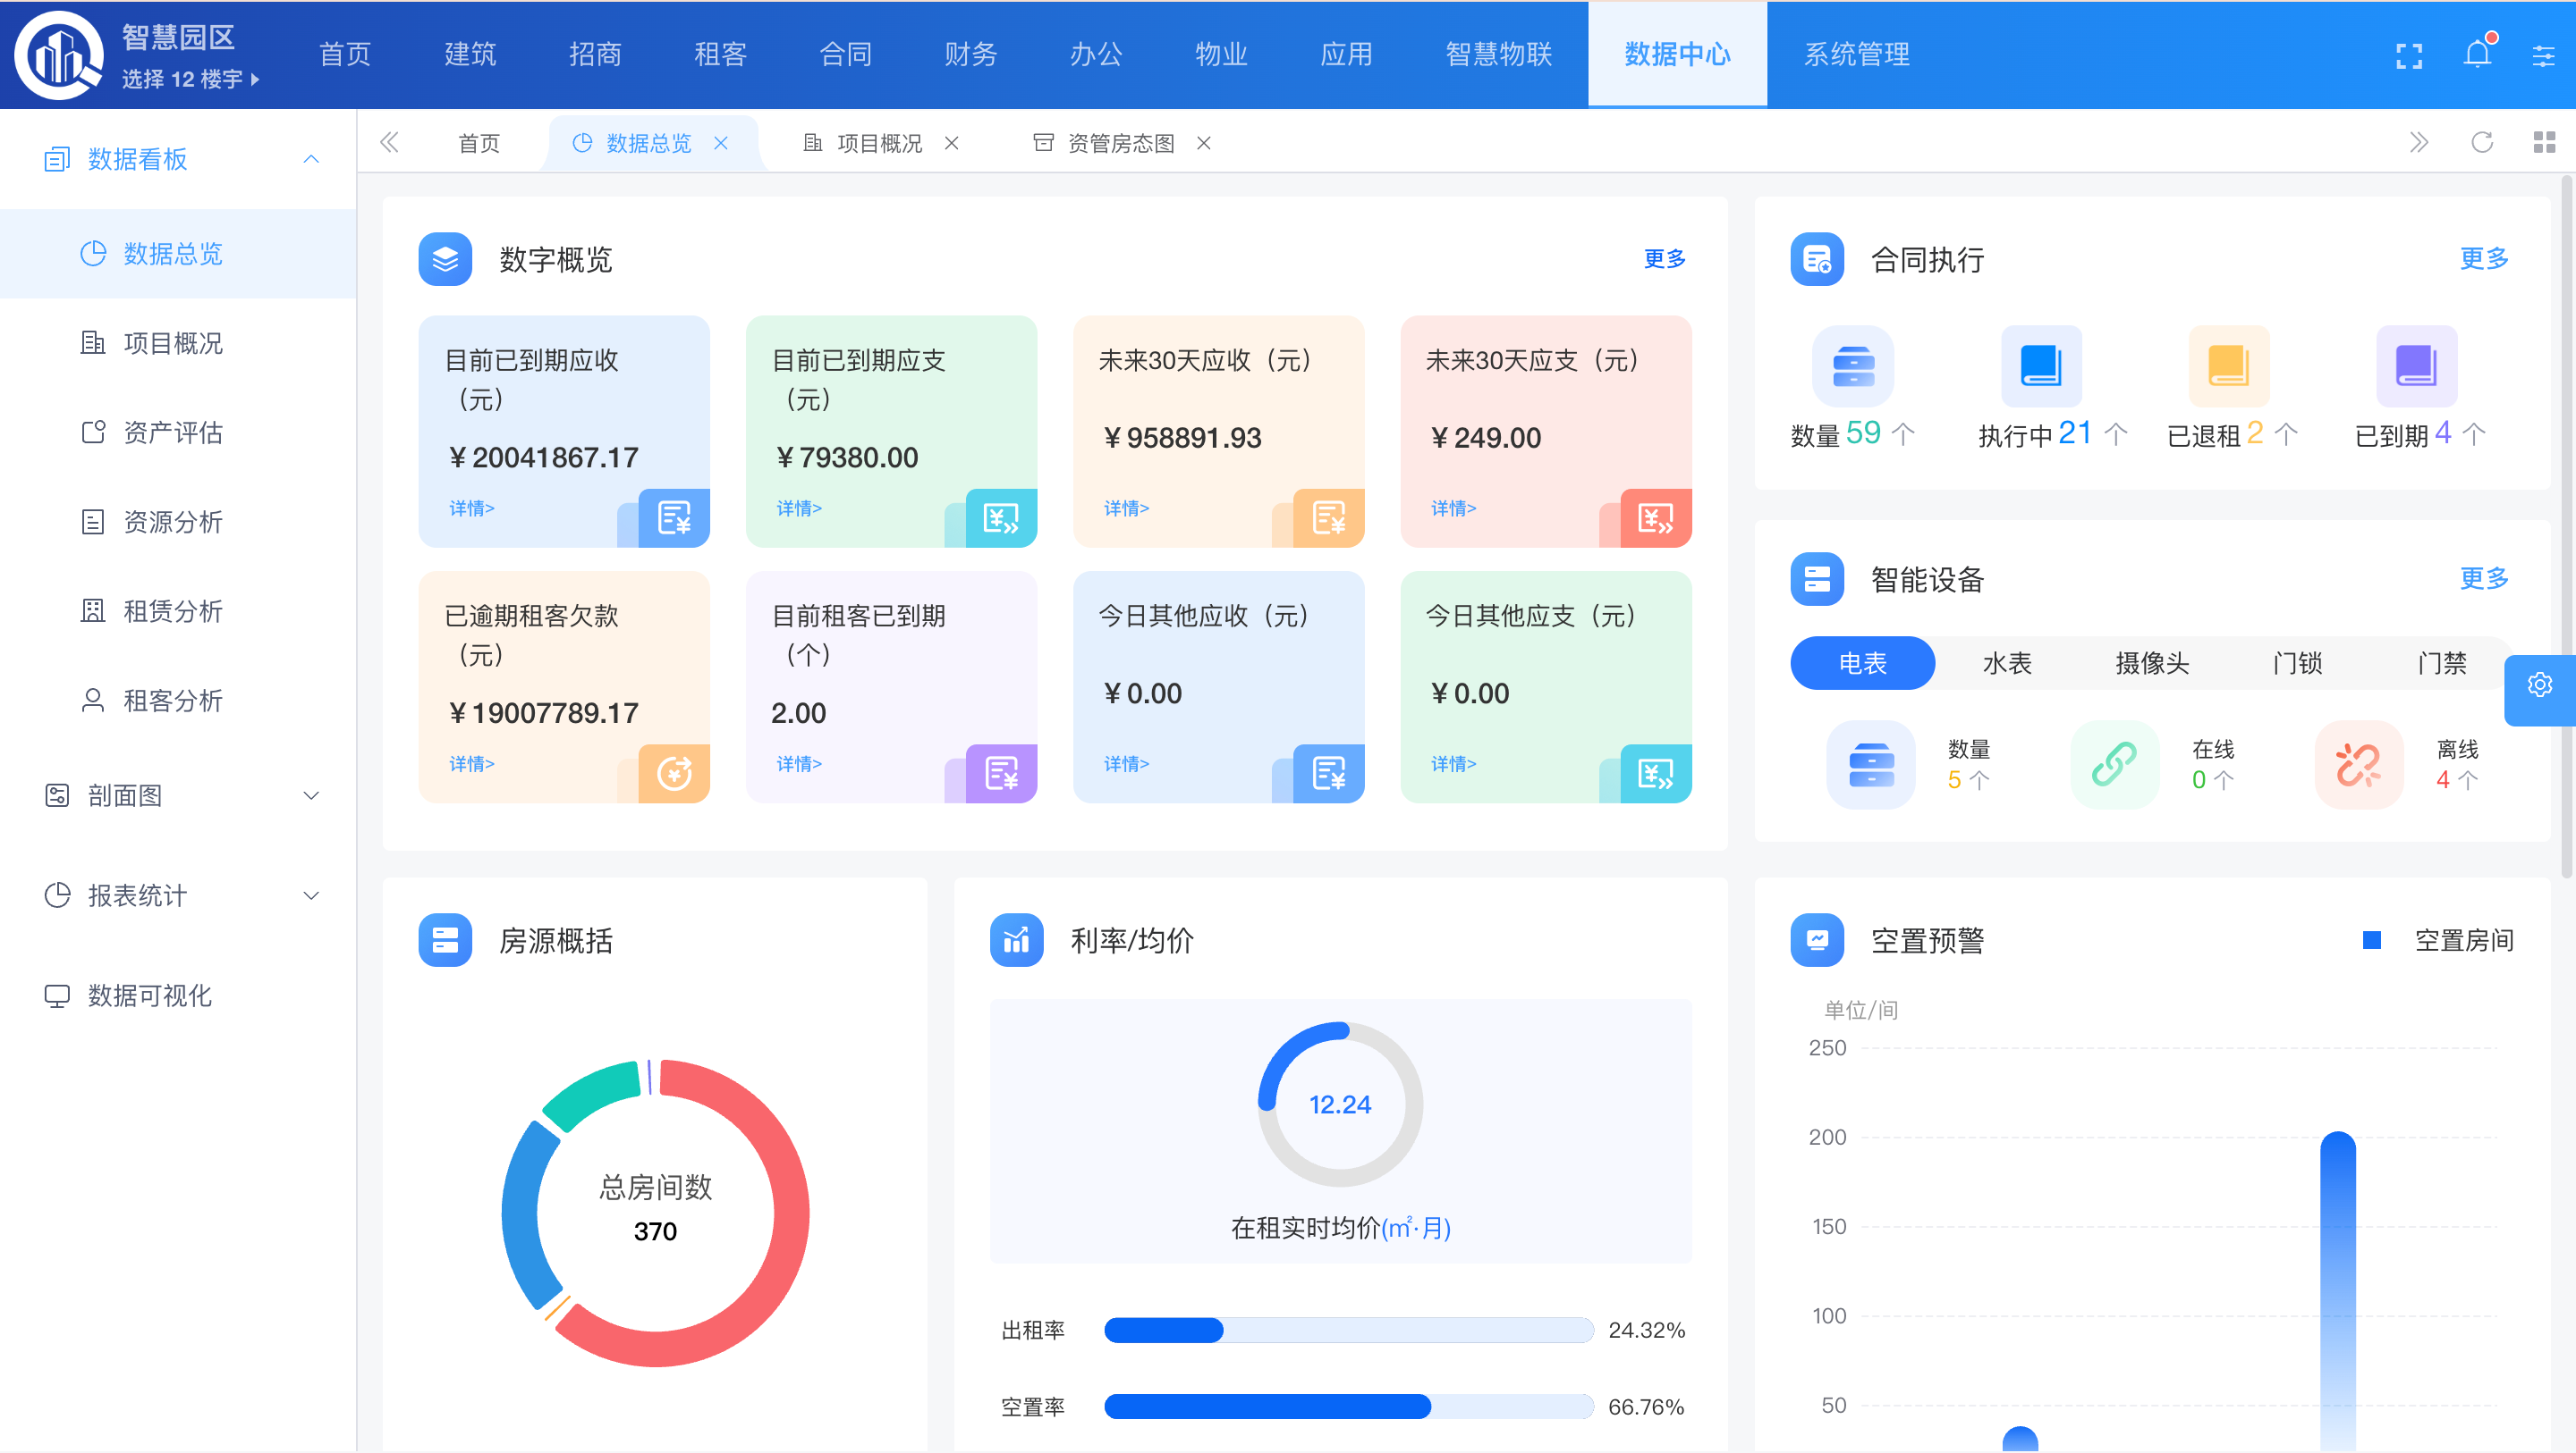Enter fullscreen mode via header icon
This screenshot has width=2576, height=1453.
(x=2408, y=56)
